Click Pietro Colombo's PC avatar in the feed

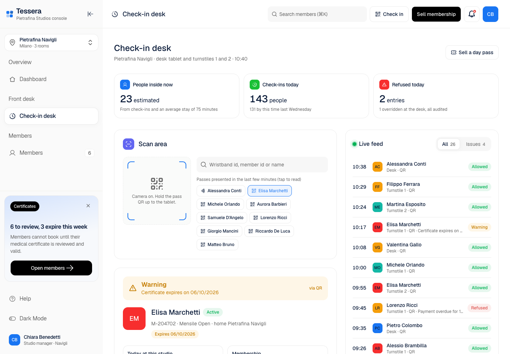pos(378,328)
